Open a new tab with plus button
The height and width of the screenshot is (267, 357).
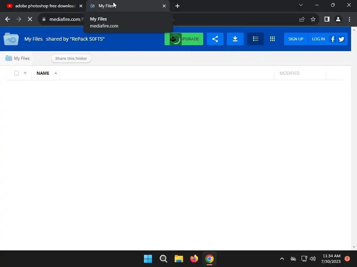(177, 6)
